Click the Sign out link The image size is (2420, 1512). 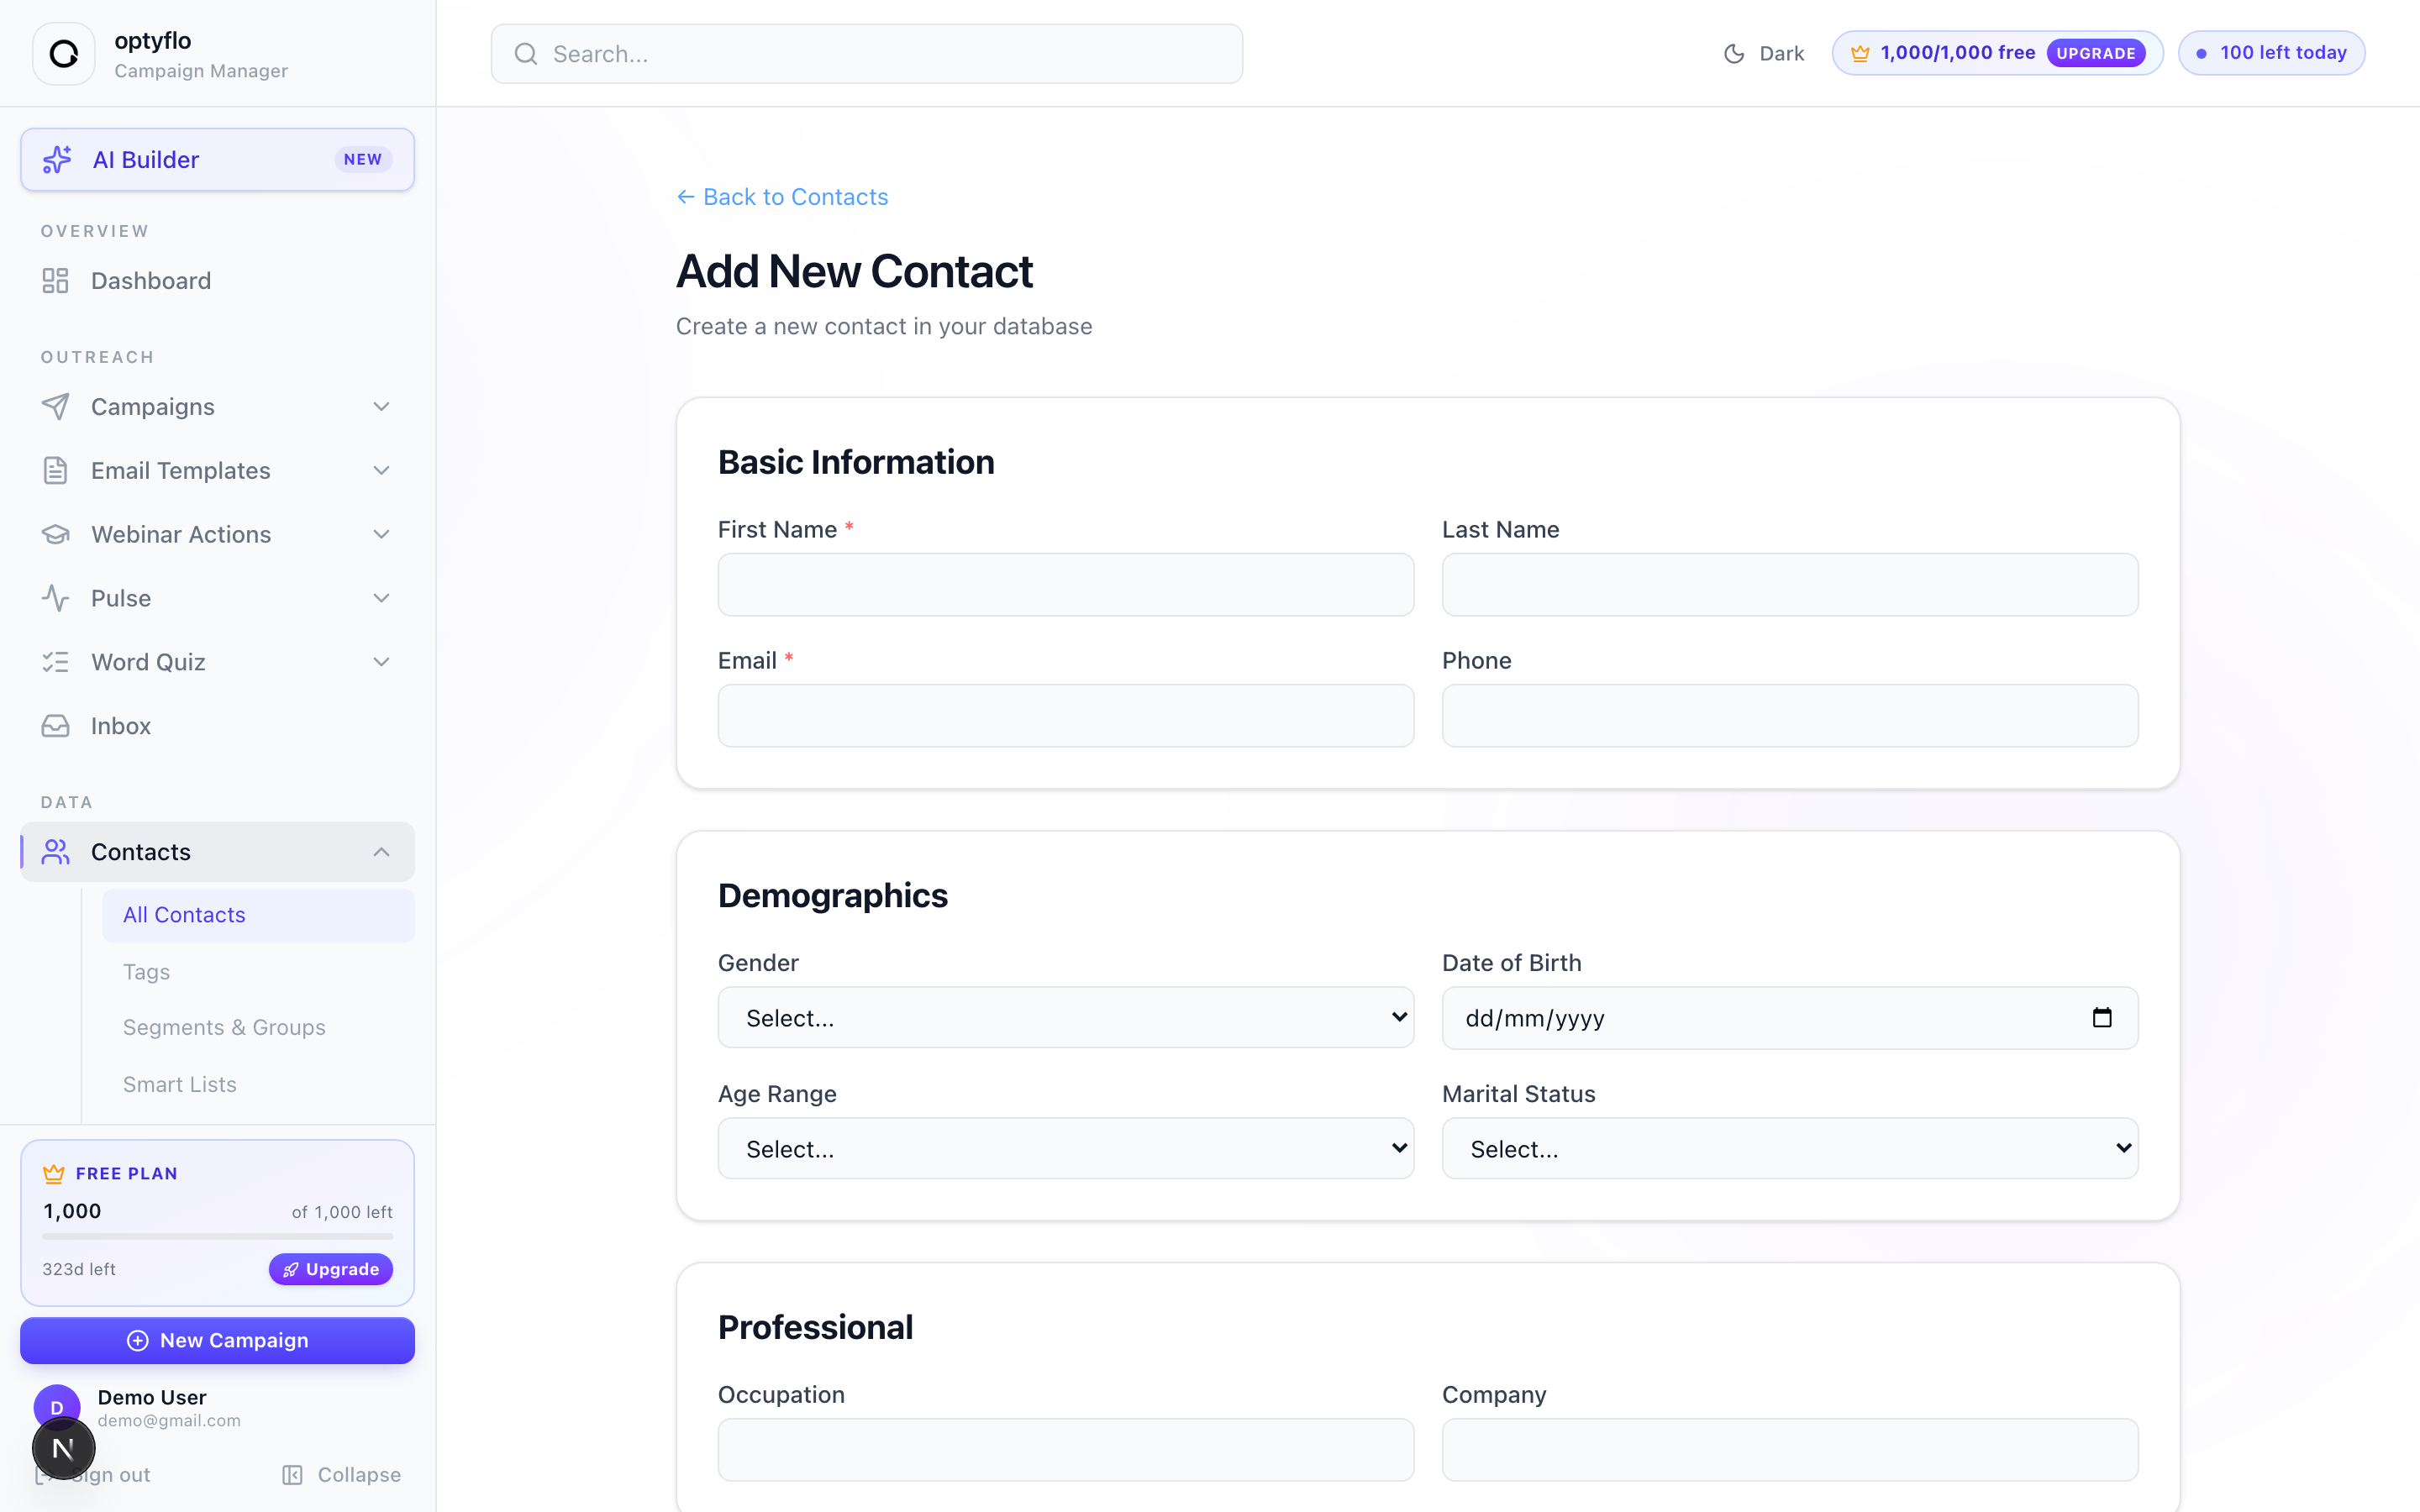(x=93, y=1475)
